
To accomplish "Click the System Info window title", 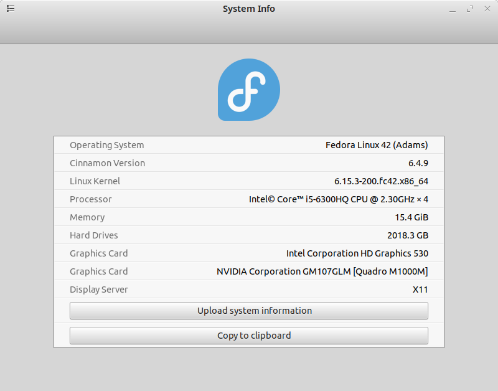I will [x=249, y=9].
